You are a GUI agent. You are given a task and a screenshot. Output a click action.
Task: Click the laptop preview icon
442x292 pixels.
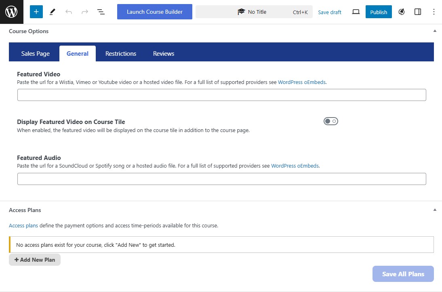(x=356, y=12)
